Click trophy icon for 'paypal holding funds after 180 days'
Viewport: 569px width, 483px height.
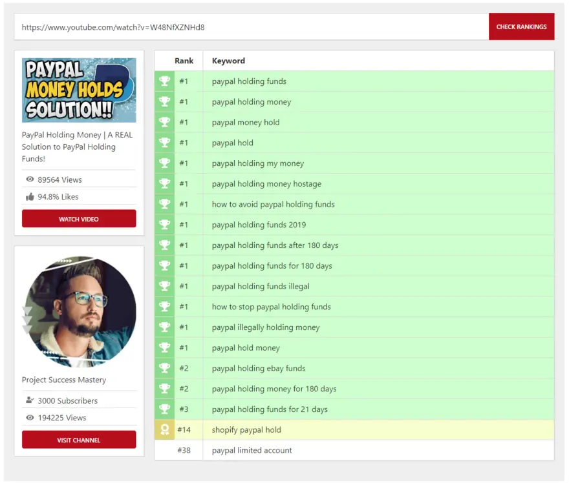(164, 245)
